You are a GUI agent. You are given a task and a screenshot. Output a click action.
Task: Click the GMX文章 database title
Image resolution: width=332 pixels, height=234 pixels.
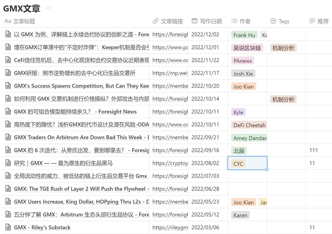22,8
